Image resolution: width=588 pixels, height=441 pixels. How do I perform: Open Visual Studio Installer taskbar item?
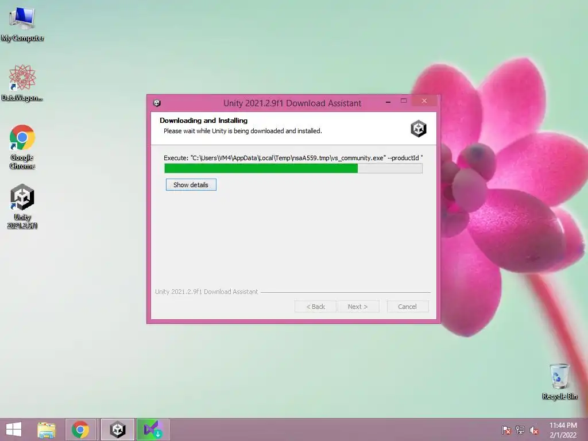click(153, 430)
